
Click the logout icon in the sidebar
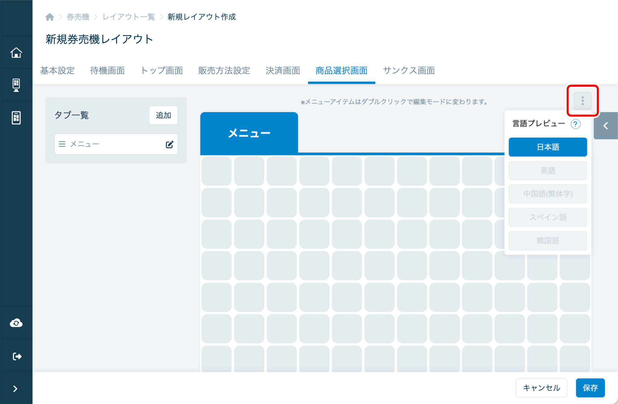click(x=17, y=356)
